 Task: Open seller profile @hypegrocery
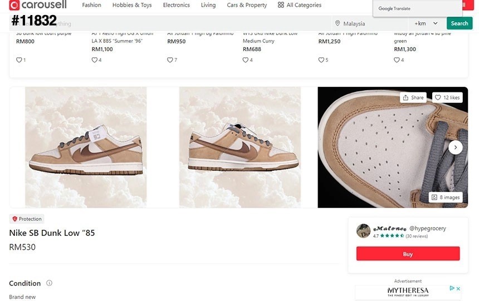428,228
